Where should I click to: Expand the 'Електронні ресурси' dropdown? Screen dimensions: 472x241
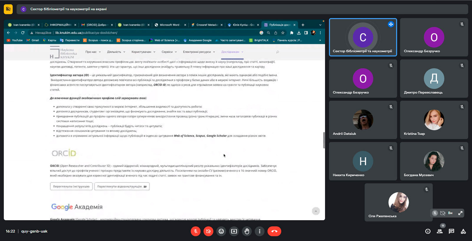tap(199, 52)
